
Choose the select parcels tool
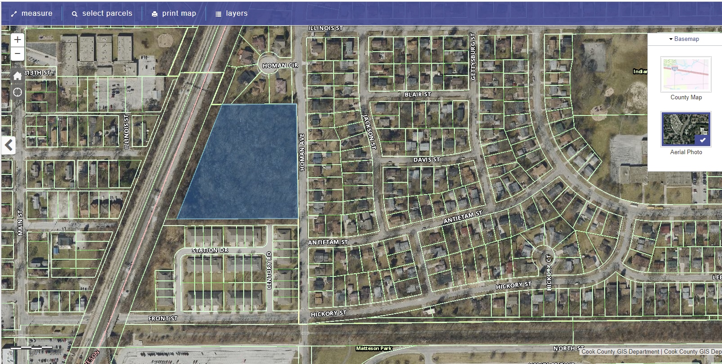pos(102,13)
